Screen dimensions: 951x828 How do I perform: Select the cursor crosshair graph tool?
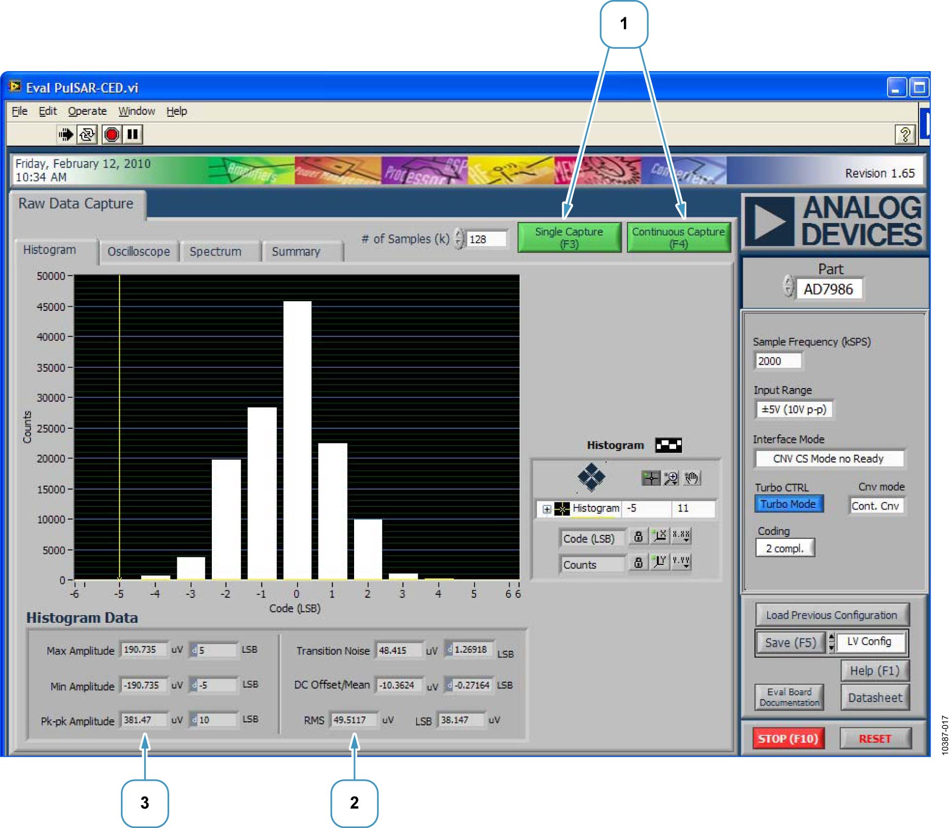click(x=651, y=478)
